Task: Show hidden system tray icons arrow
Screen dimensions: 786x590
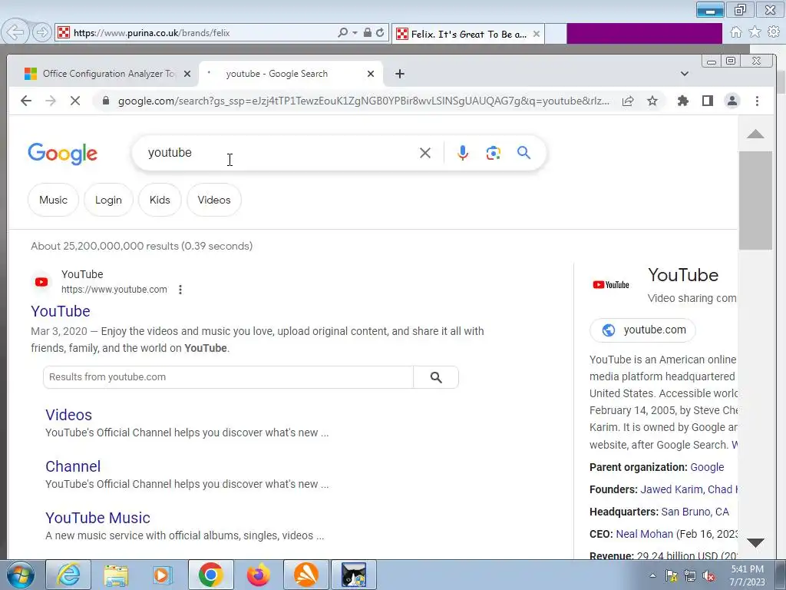Action: coord(652,575)
